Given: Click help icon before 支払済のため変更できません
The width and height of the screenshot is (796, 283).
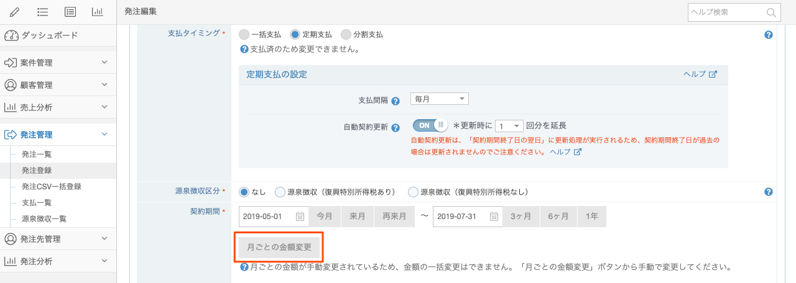Looking at the screenshot, I should click(x=244, y=49).
